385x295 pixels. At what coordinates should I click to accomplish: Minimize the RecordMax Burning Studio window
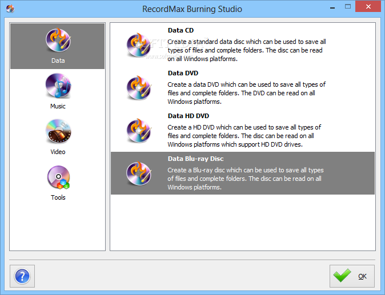(x=332, y=7)
